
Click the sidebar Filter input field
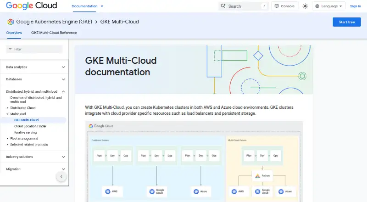point(34,49)
